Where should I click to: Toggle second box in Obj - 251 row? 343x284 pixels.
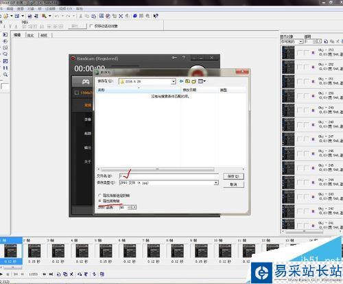pyautogui.click(x=307, y=82)
